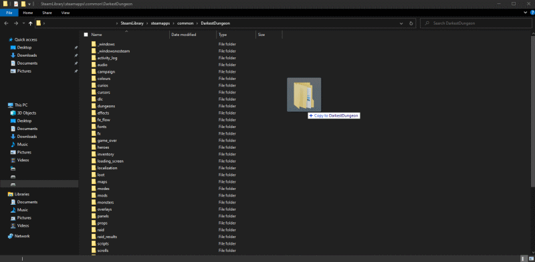Select the heroes folder icon
The width and height of the screenshot is (535, 262).
[94, 147]
